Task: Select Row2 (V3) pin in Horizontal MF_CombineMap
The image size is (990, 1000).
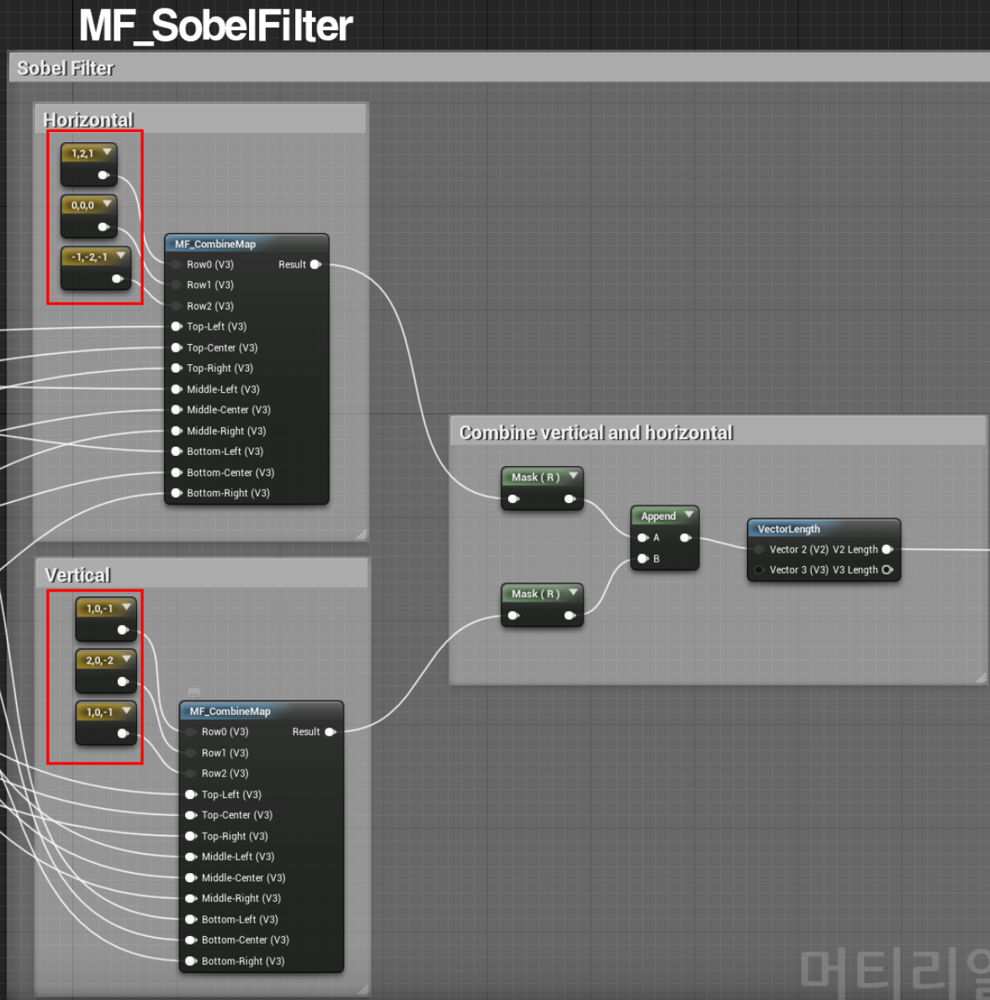Action: tap(177, 305)
